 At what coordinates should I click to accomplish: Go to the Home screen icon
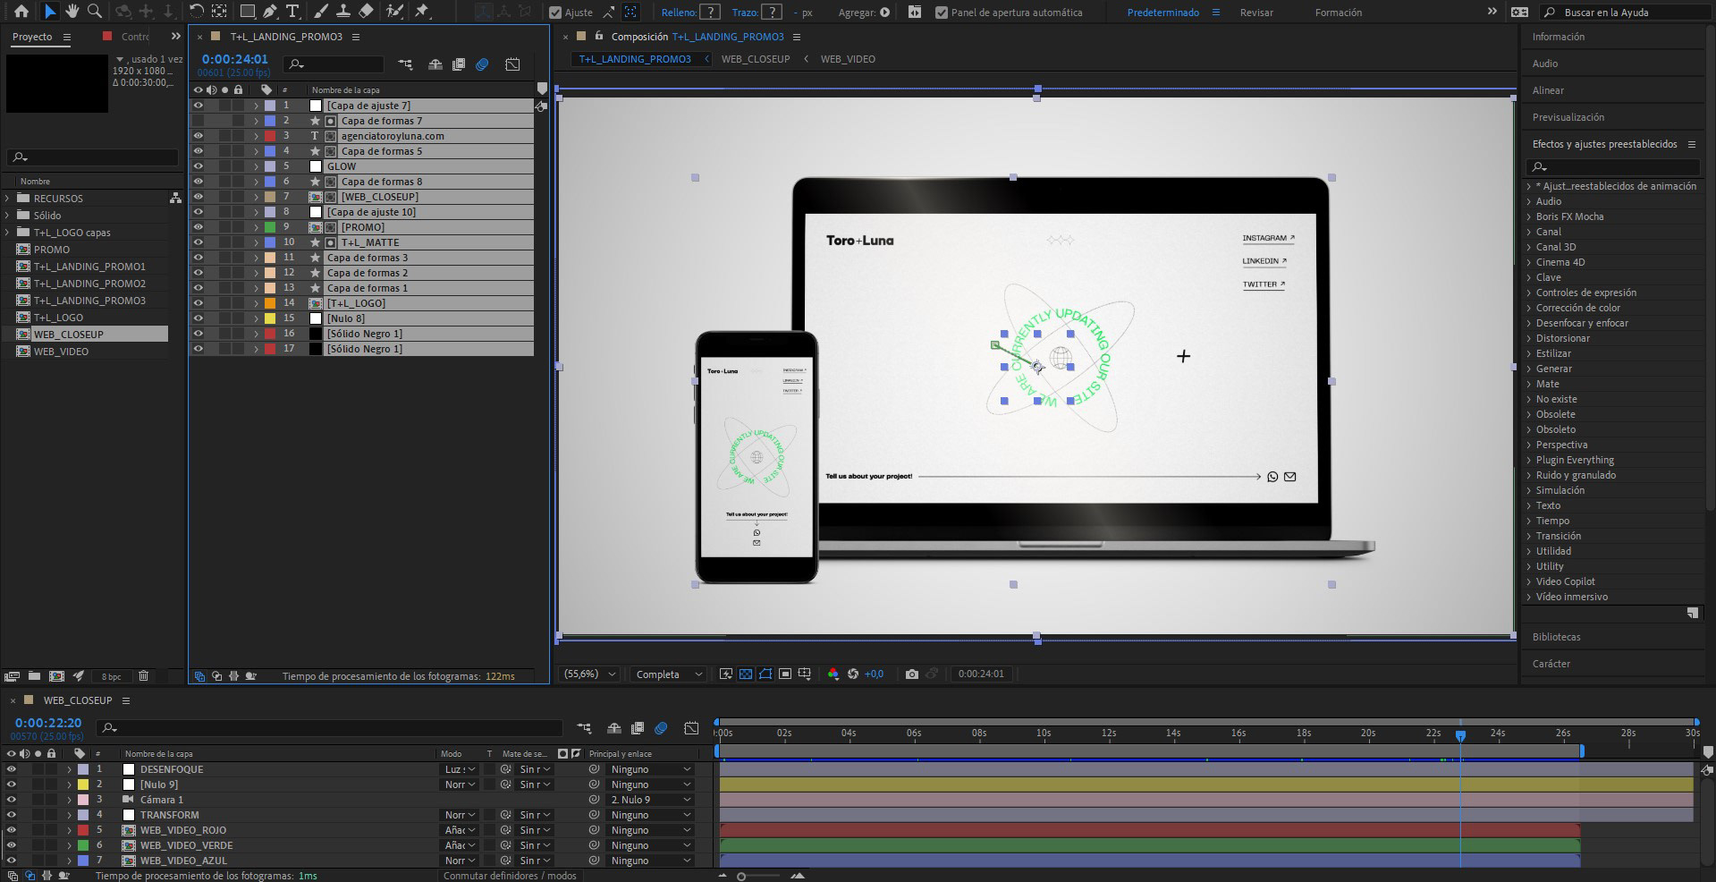[x=21, y=12]
